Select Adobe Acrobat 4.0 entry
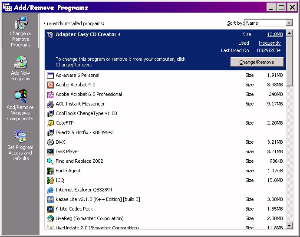This screenshot has width=300, height=237. click(76, 85)
